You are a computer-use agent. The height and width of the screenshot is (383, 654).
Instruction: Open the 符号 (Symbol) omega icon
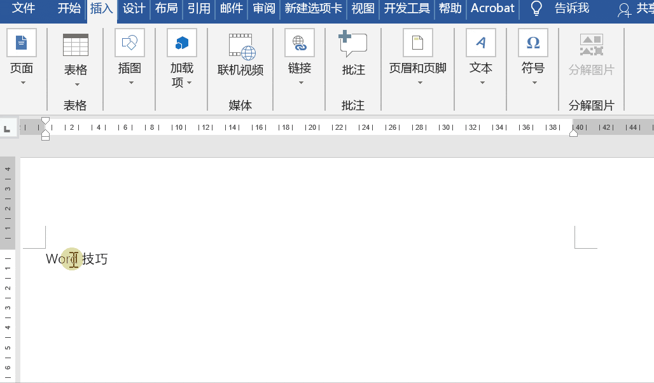pos(532,43)
